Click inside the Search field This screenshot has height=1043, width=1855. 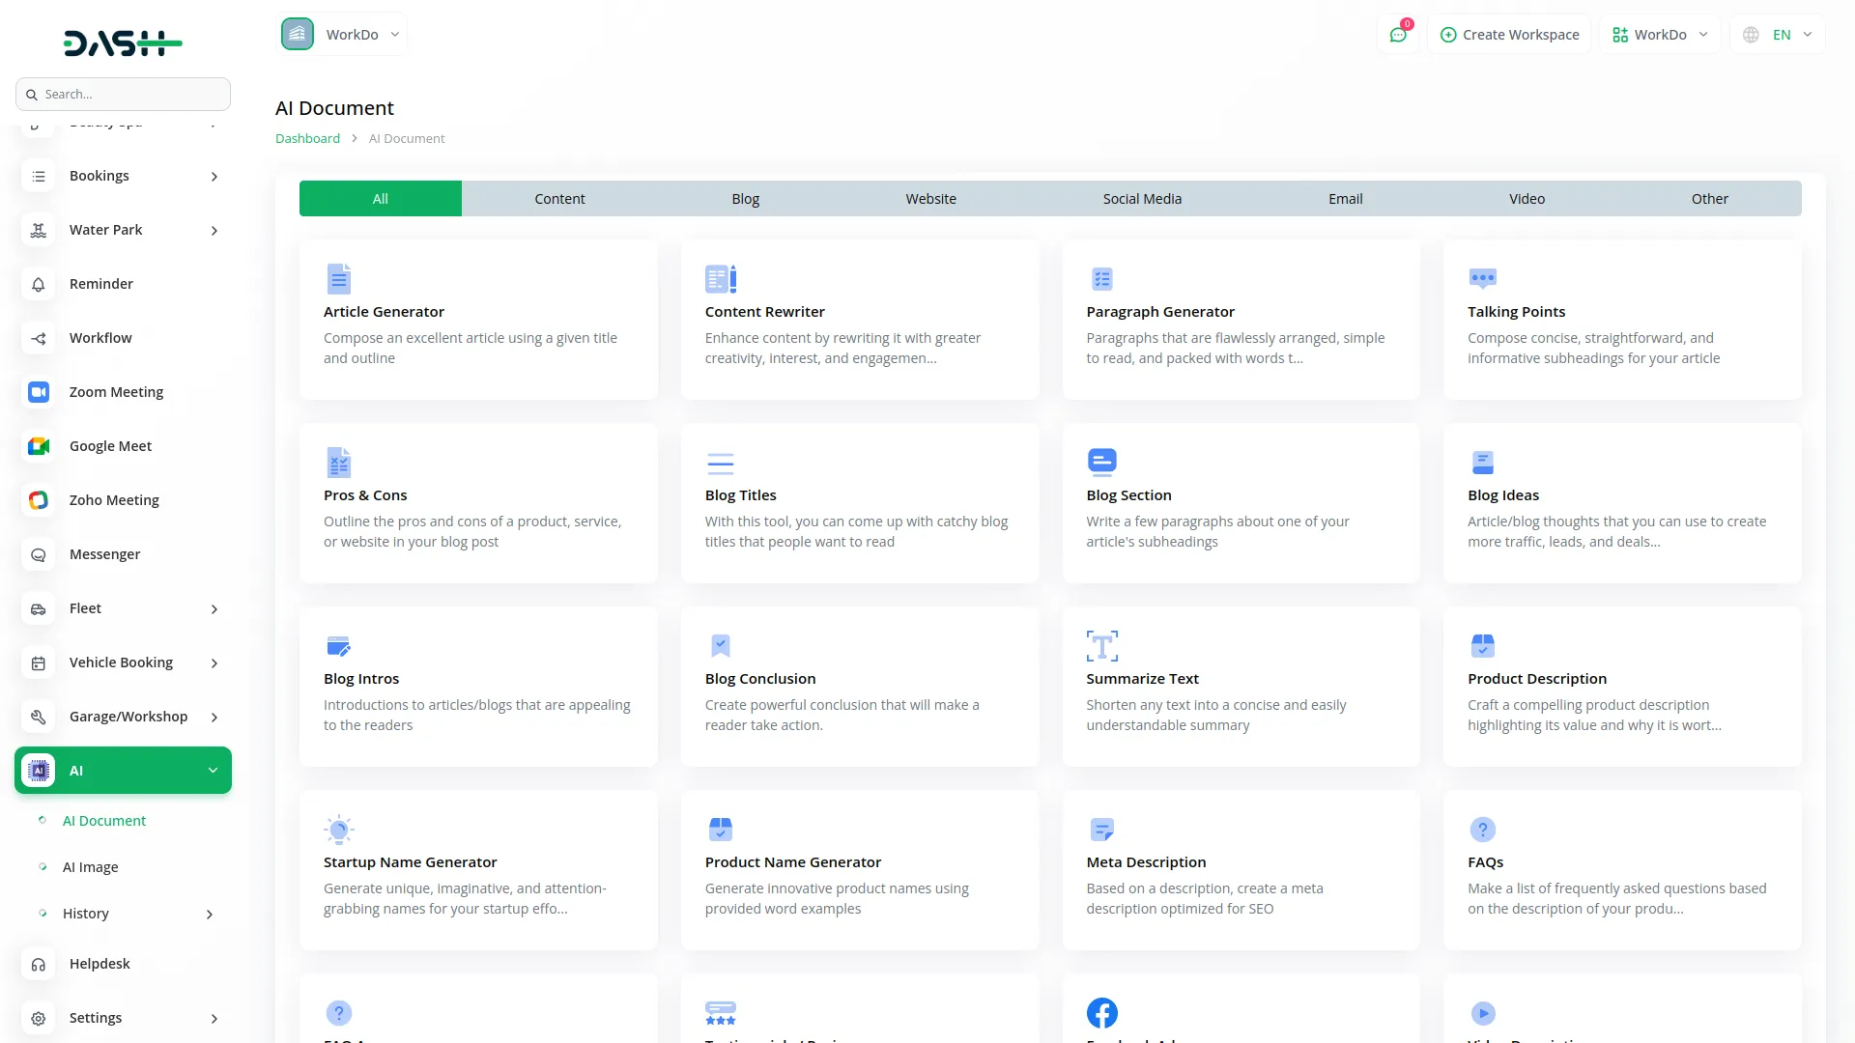tap(123, 94)
